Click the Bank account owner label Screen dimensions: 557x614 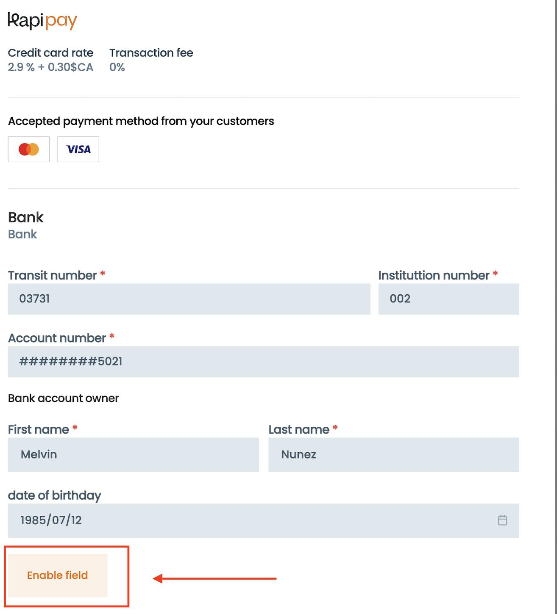64,398
